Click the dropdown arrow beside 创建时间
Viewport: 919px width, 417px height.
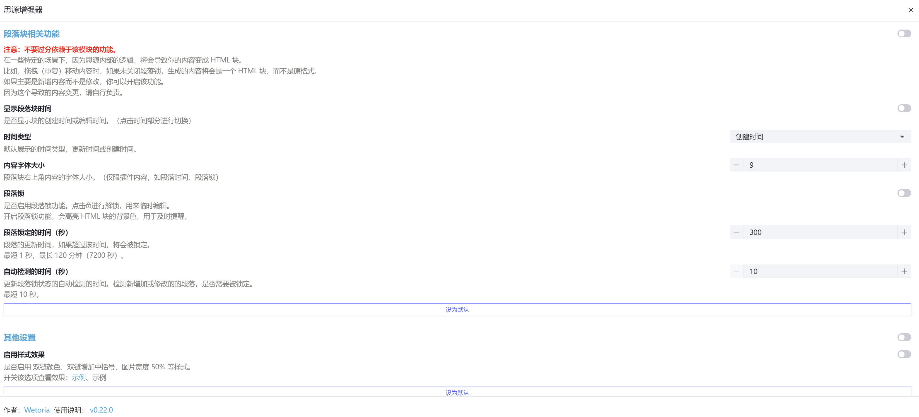click(902, 137)
